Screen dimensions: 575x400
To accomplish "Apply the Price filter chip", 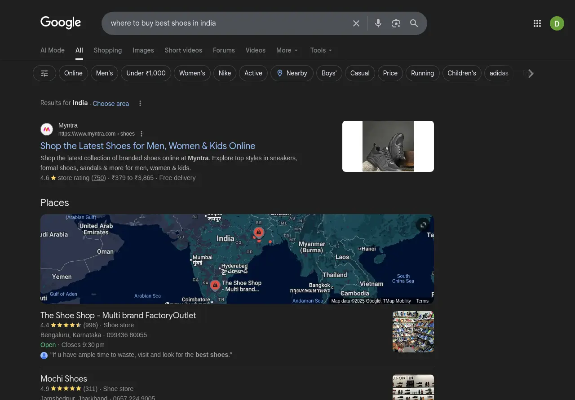I will coord(390,73).
